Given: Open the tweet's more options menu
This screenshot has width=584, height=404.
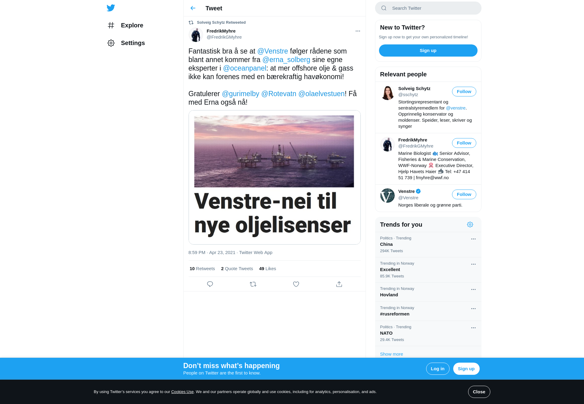Looking at the screenshot, I should coord(358,31).
